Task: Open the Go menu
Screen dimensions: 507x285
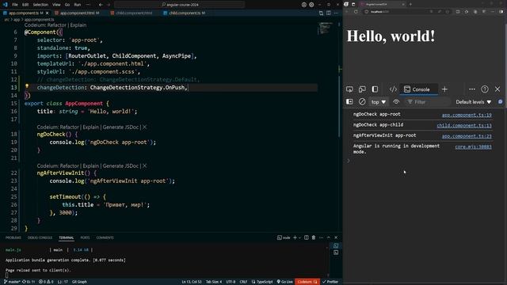Action: [x=67, y=5]
